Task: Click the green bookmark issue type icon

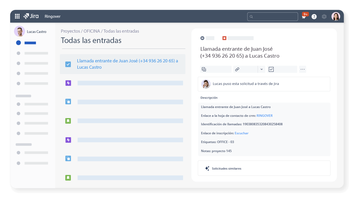Action: (x=68, y=120)
